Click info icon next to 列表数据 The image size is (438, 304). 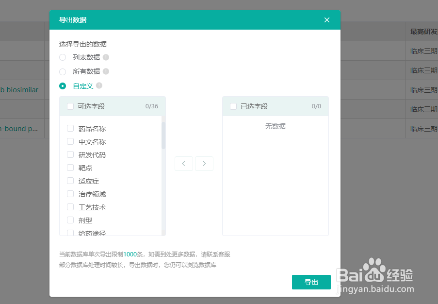tap(106, 57)
